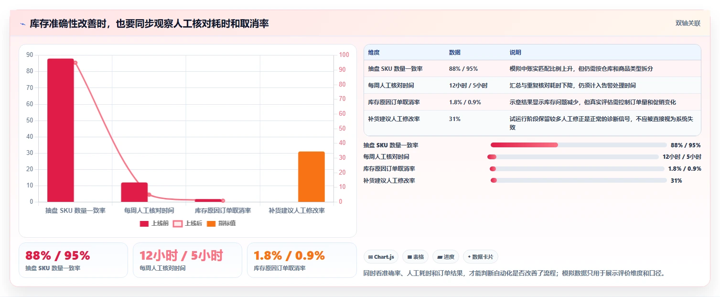Screen dimensions: 720x297
Task: Click the line point at 库存原因订单取消率
Action: [223, 200]
